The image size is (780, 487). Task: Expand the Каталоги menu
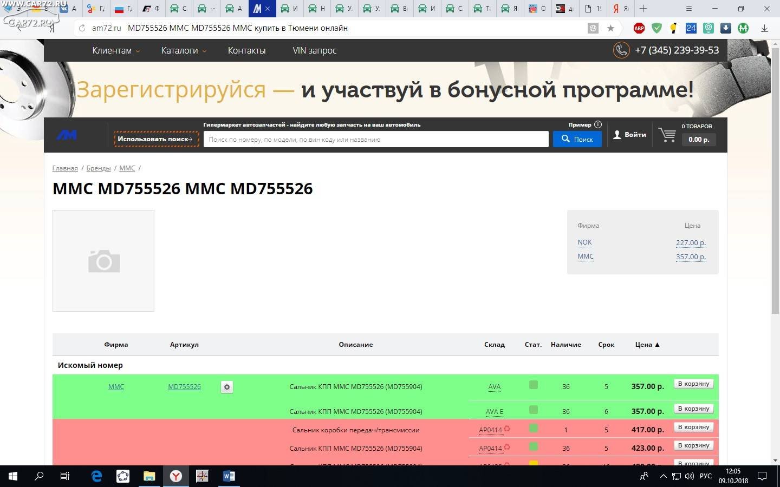(184, 50)
